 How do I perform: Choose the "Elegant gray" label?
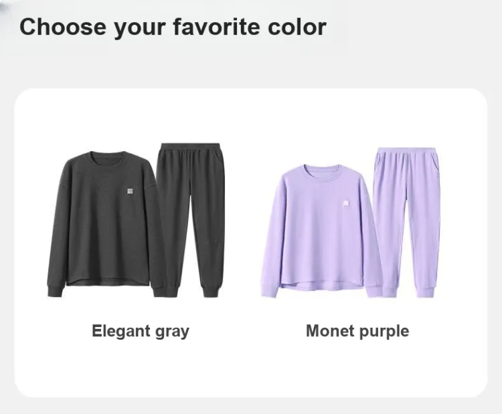pos(141,331)
